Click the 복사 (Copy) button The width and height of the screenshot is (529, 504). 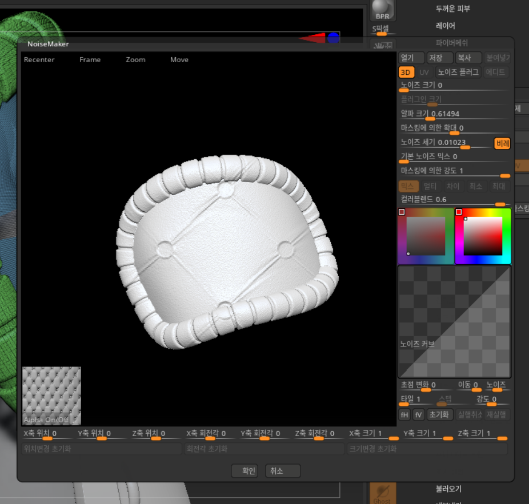pyautogui.click(x=468, y=58)
